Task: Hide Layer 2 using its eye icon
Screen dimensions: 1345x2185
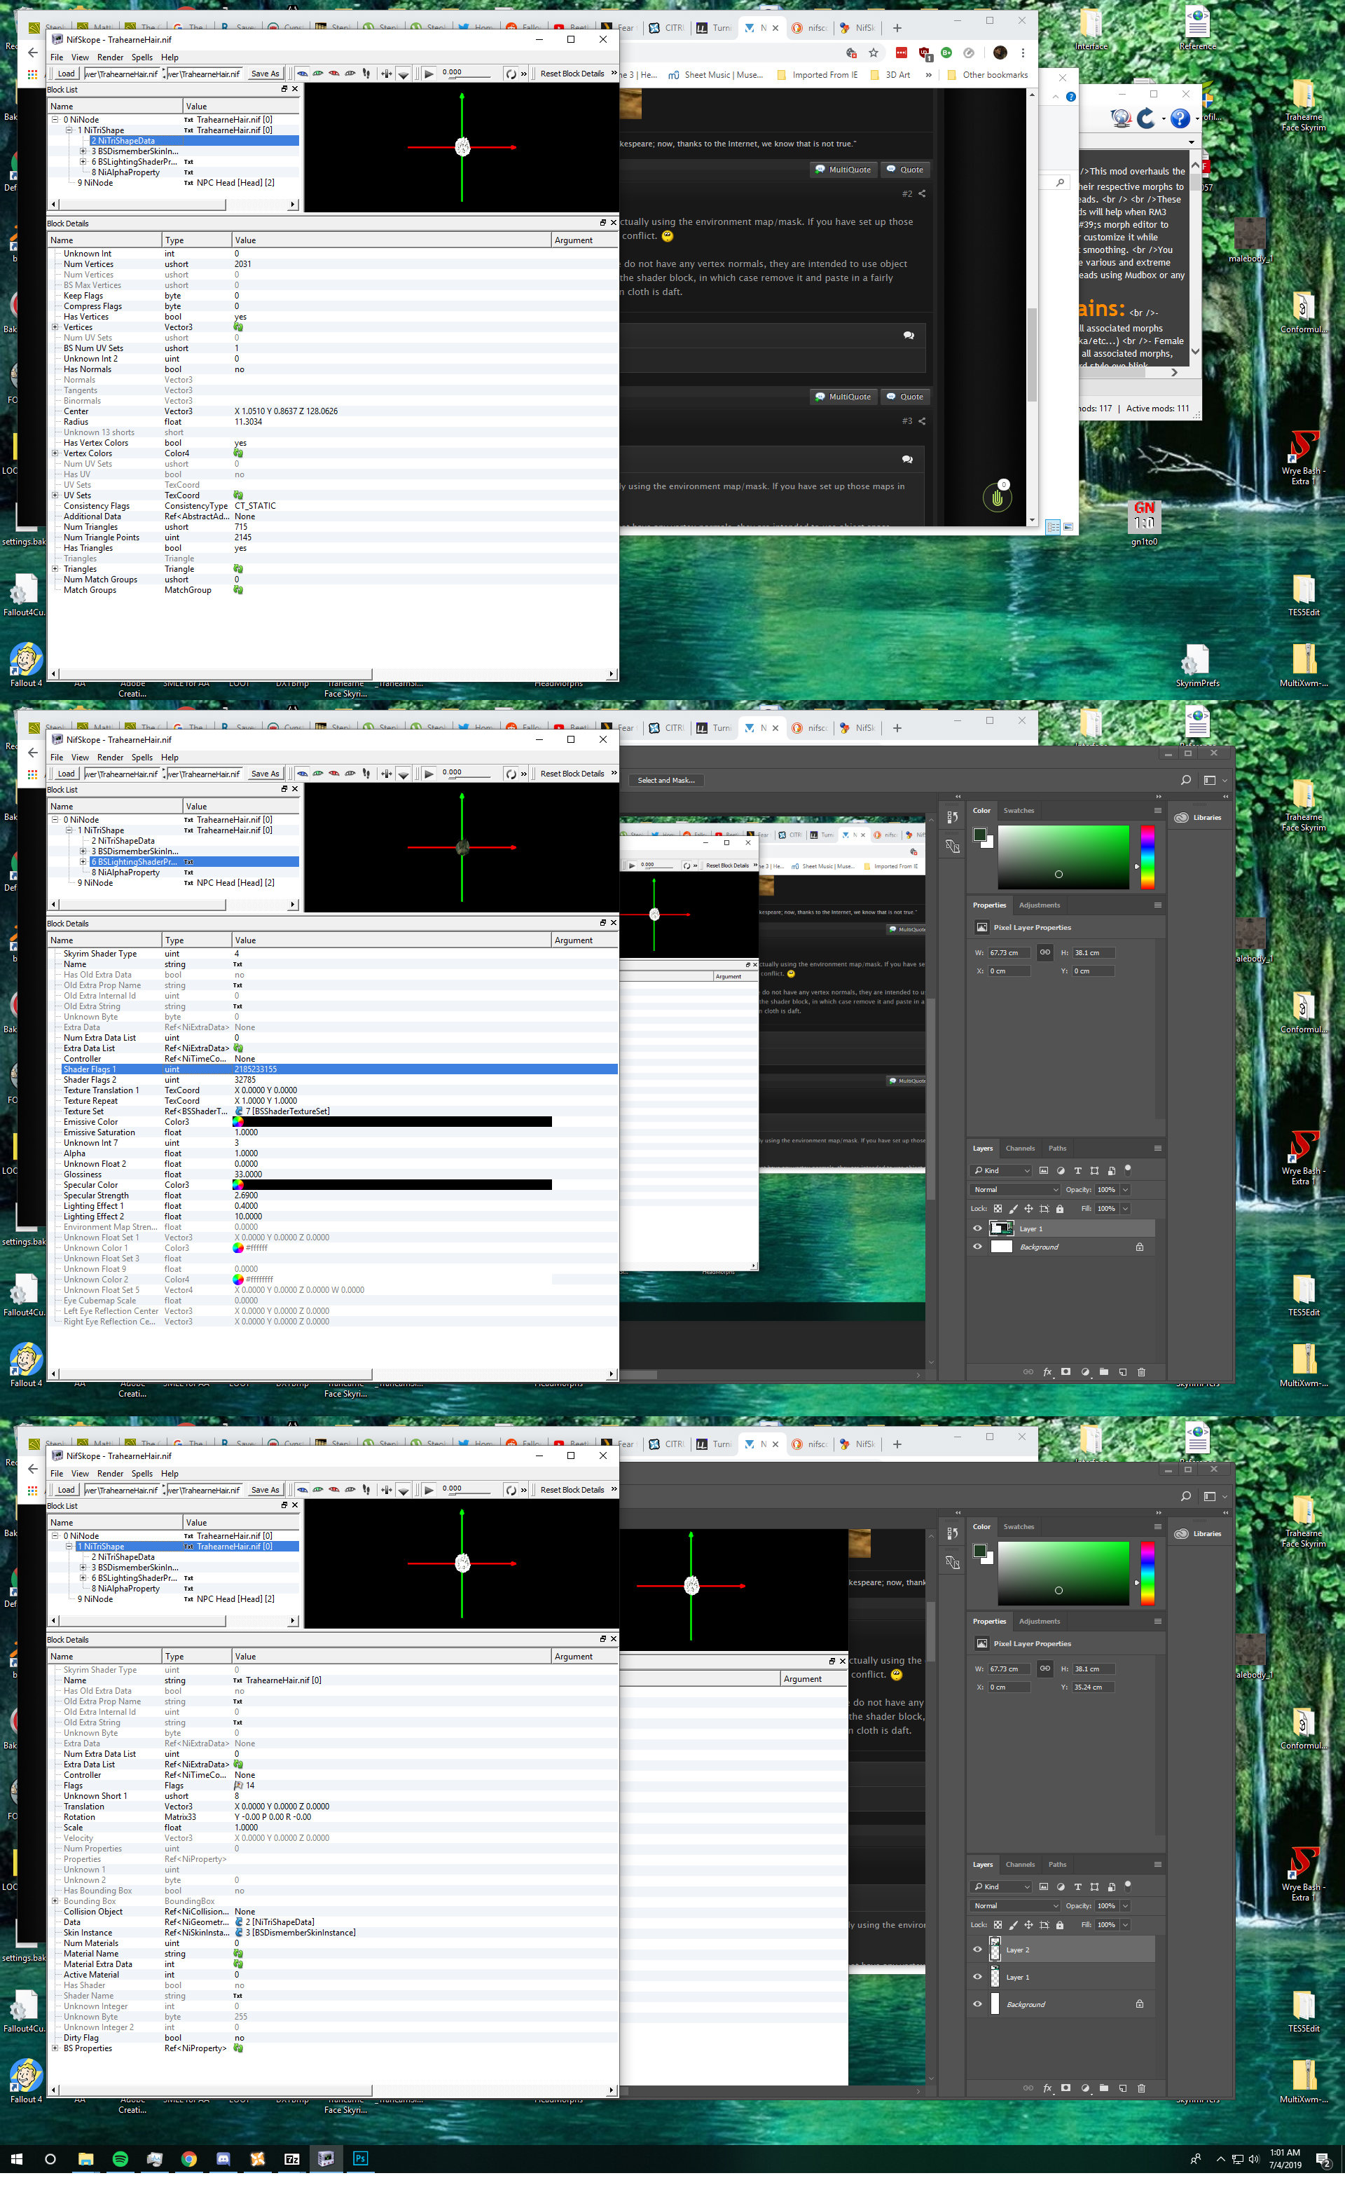Action: (977, 1950)
